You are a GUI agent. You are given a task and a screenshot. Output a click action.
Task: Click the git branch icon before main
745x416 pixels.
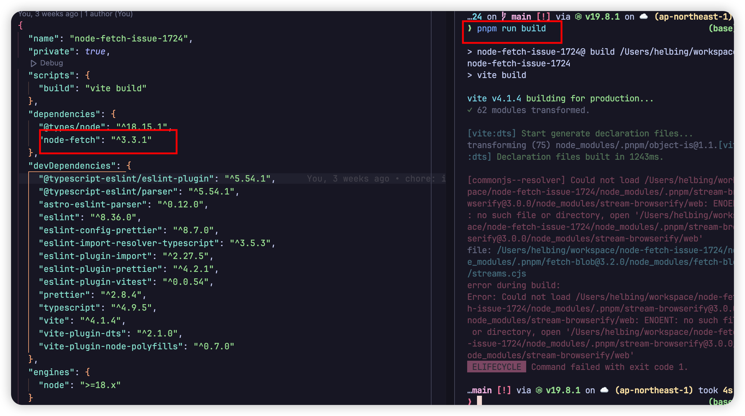(504, 16)
